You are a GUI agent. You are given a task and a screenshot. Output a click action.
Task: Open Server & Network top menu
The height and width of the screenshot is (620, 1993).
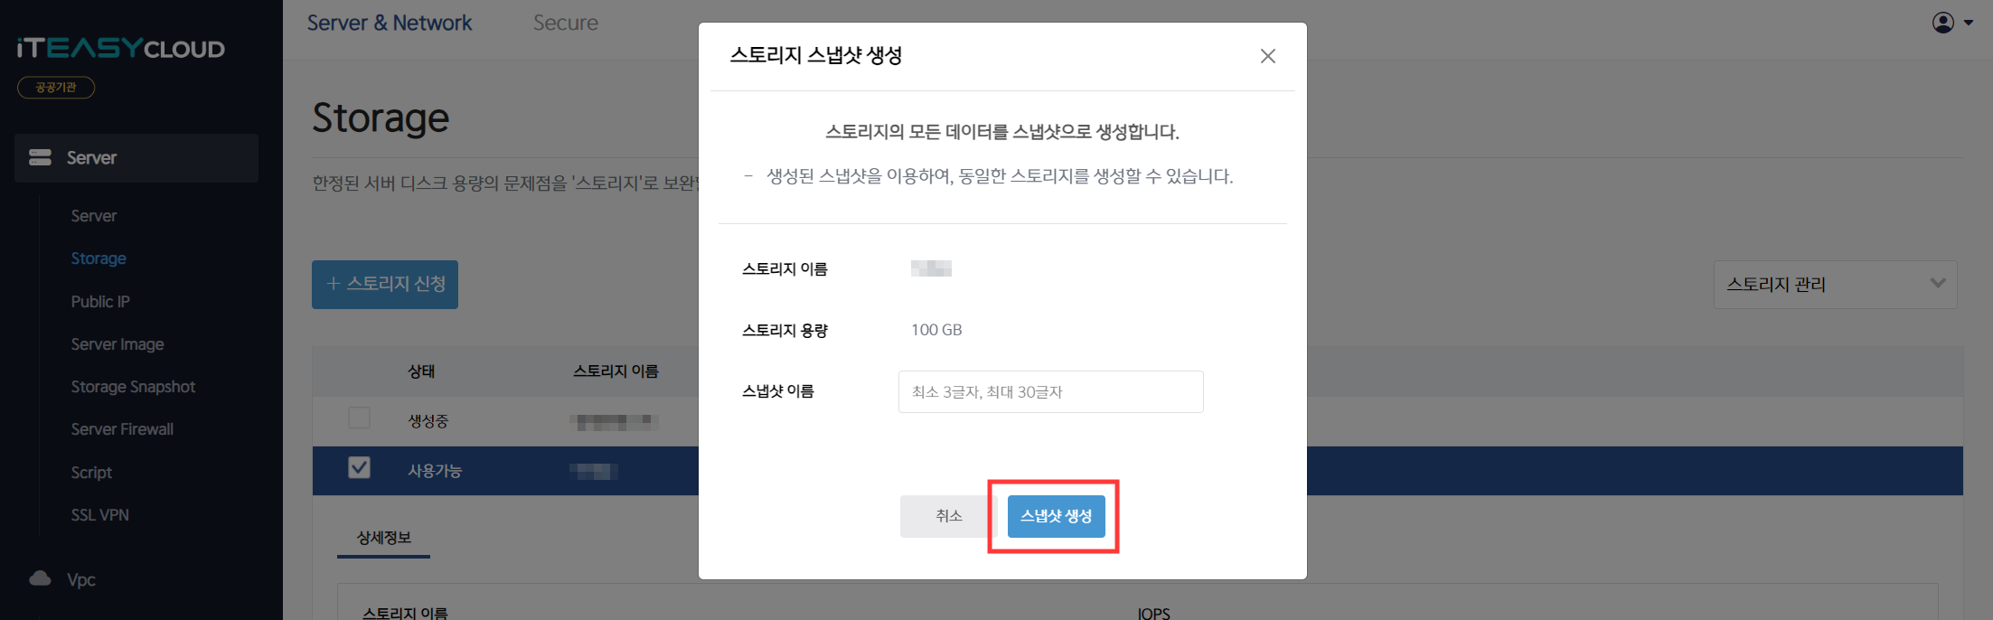tap(390, 23)
